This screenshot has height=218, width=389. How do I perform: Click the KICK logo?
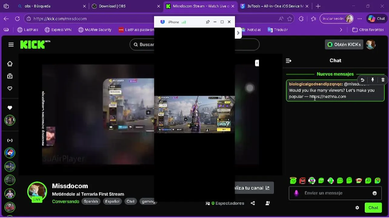[35, 45]
